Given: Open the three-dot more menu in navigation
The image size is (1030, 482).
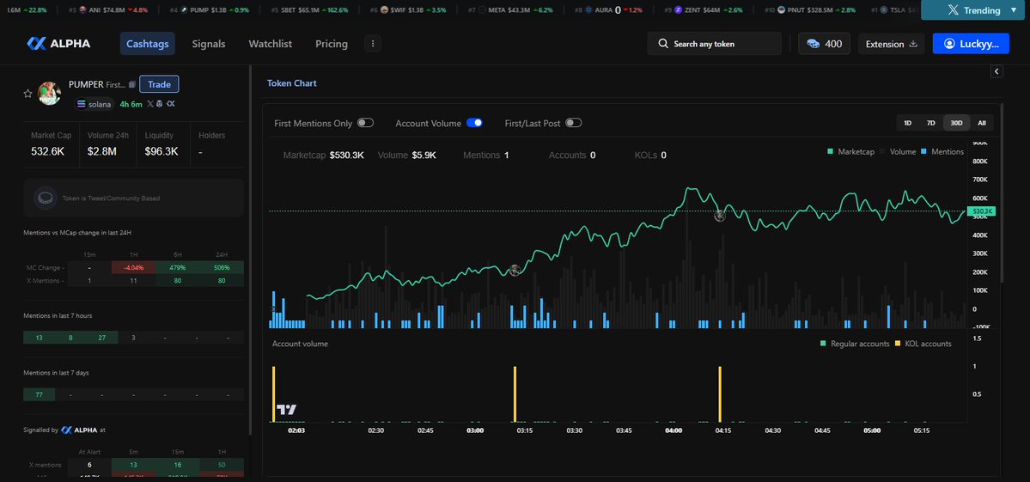Looking at the screenshot, I should coord(373,44).
